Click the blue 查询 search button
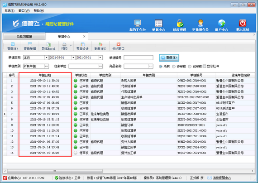The image size is (258, 183). tap(169, 58)
